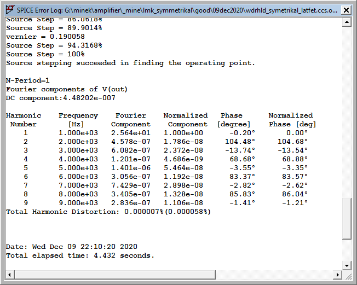Click Fourier component 3.056e-07
The width and height of the screenshot is (357, 285).
131,177
